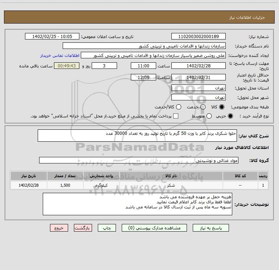
Task: Click the توضیحات خریدار label
Action: [251, 204]
